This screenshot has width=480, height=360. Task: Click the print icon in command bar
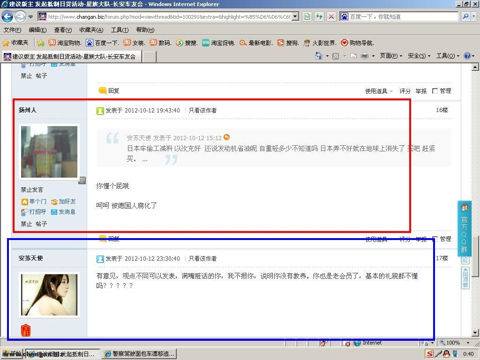[365, 56]
